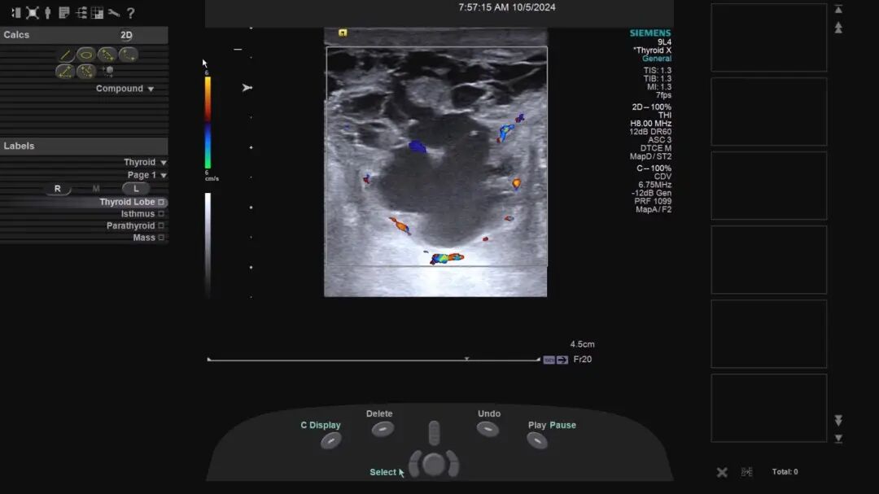The image size is (879, 494).
Task: Select the third empty thumbnail slot
Action: [768, 186]
